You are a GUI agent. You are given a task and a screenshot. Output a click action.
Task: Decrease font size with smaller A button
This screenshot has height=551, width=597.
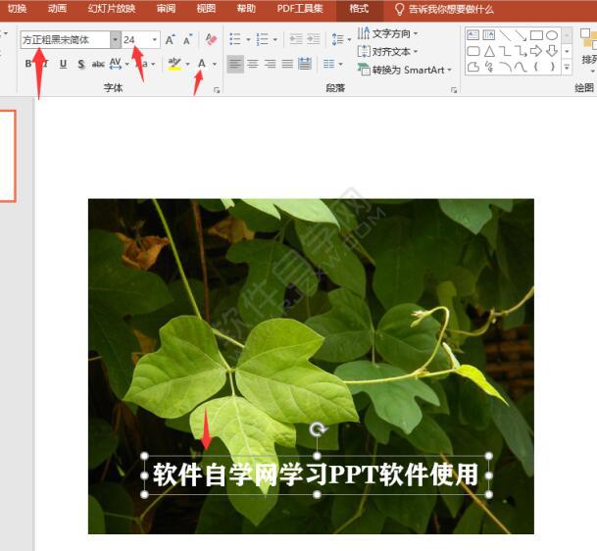(187, 39)
